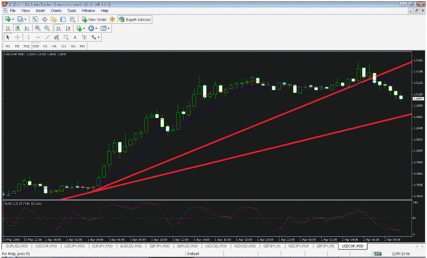Open the Strategy Tester magnifier icon
The image size is (427, 258).
[72, 19]
